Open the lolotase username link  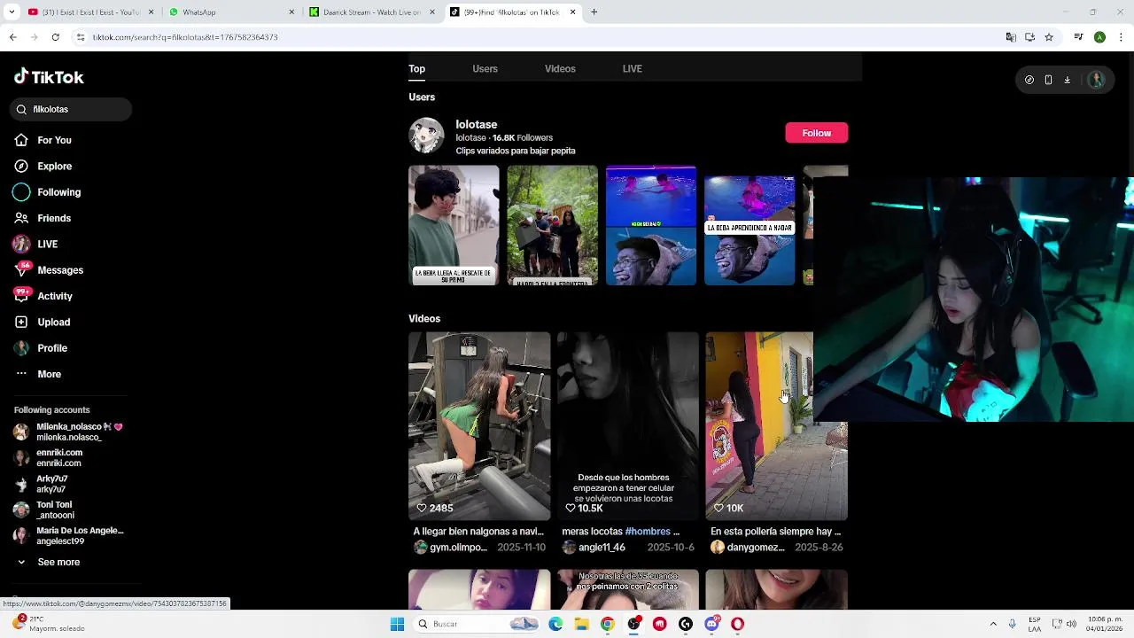[477, 125]
